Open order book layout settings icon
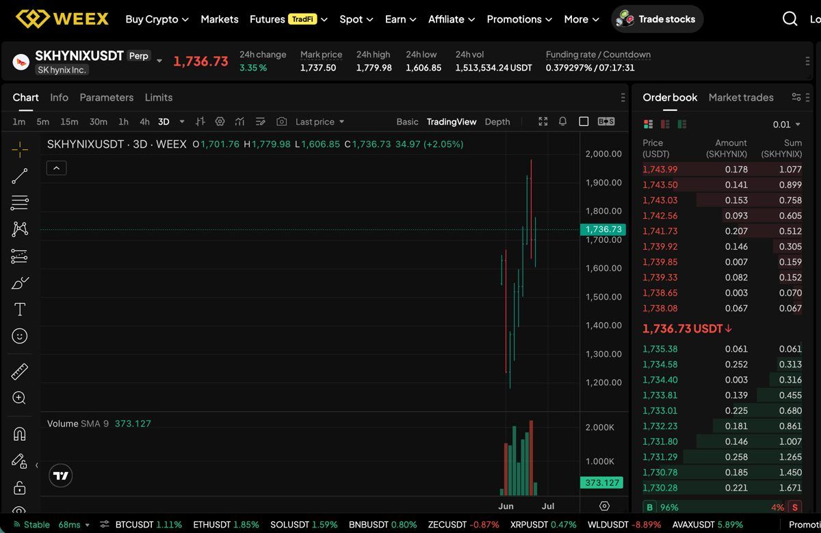The image size is (821, 533). 796,97
